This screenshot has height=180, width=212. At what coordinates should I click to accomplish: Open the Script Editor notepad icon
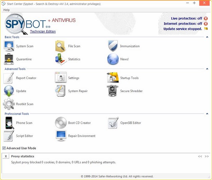pyautogui.click(x=9, y=136)
